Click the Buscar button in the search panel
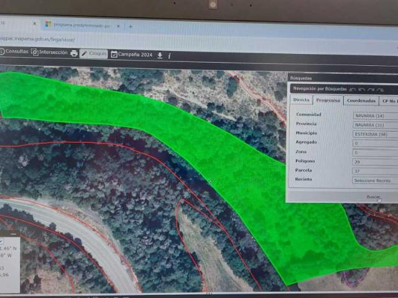This screenshot has height=298, width=398. 373,197
